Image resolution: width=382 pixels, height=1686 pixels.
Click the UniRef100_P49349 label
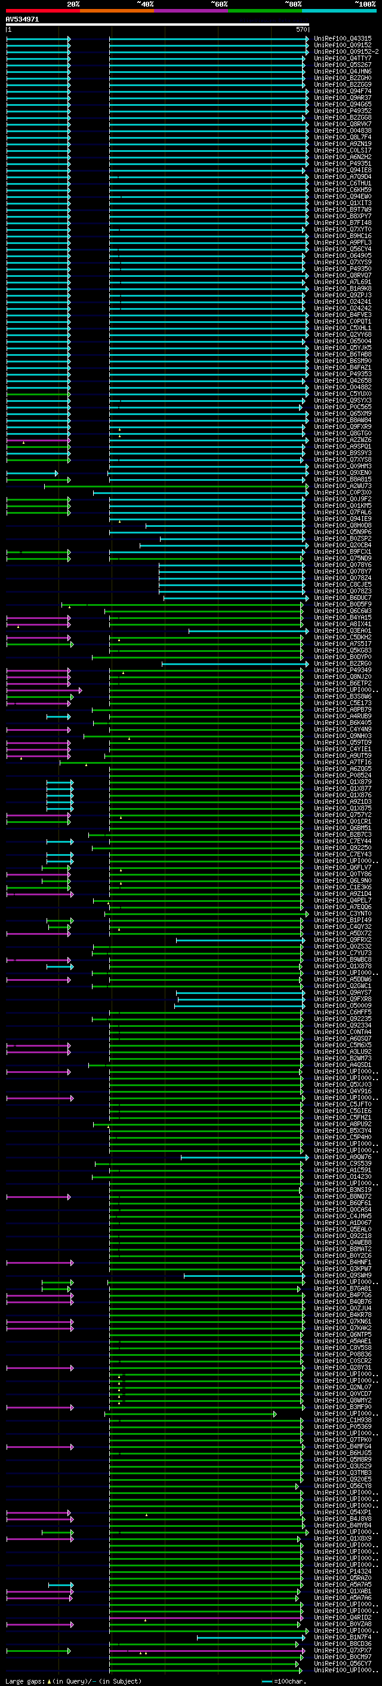click(x=343, y=670)
